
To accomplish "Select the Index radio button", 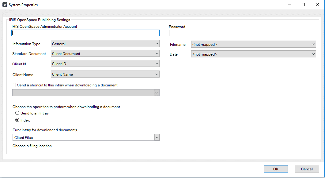I will (17, 120).
